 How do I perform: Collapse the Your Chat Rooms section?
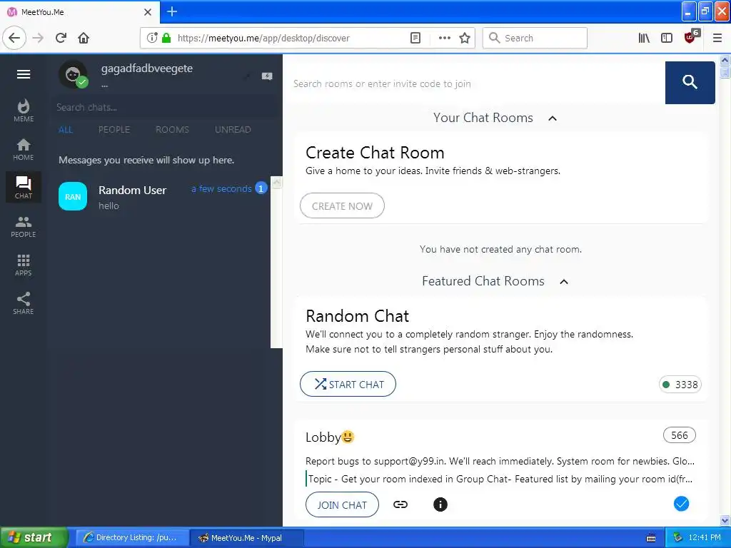click(553, 118)
